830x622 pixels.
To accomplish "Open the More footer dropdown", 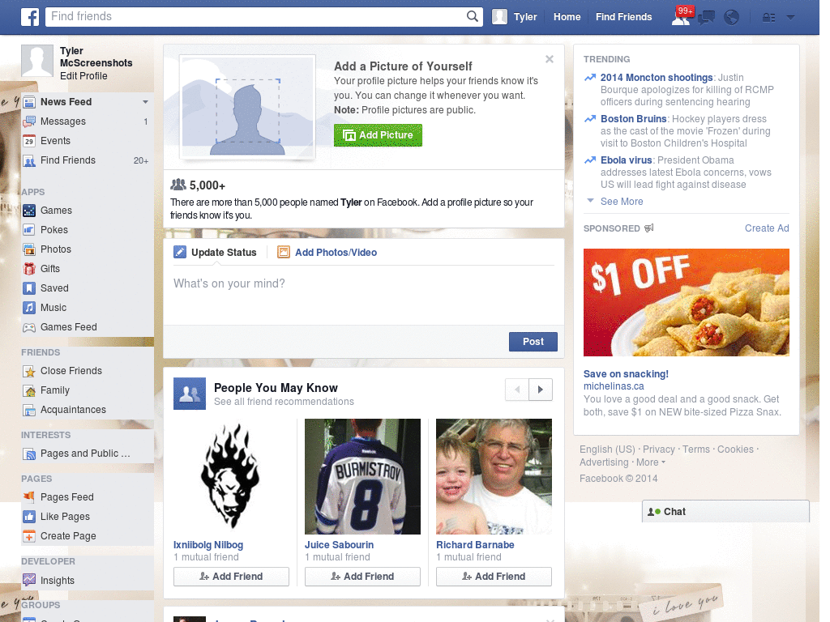I will [651, 462].
